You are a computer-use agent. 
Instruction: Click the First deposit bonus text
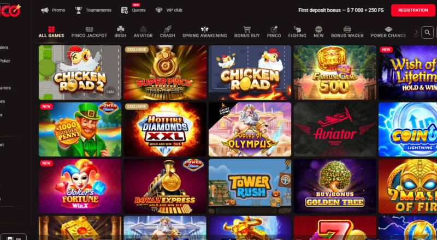click(341, 10)
